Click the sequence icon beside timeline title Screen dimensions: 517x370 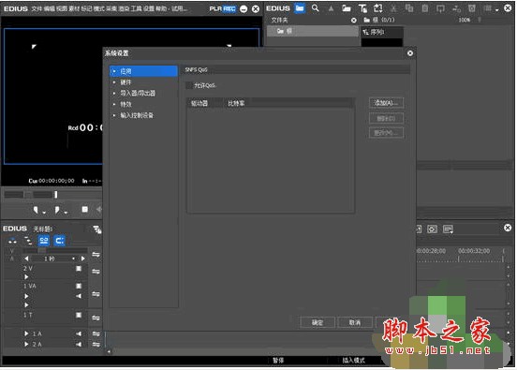[97, 229]
